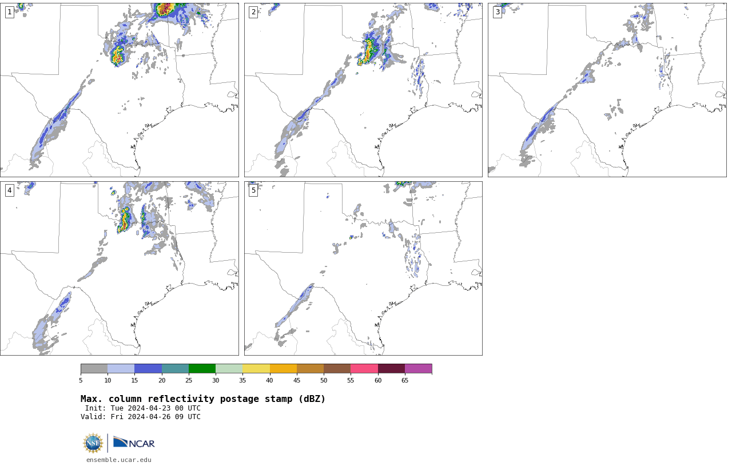This screenshot has width=732, height=466.
Task: Click the Init: Tue 2024-04-23 00 UTC line
Action: 143,408
